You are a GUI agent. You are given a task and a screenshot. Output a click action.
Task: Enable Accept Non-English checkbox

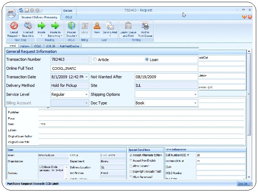coord(131,161)
